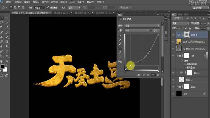Hide the 图层 13 layer
210x118 pixels.
coord(173,80)
